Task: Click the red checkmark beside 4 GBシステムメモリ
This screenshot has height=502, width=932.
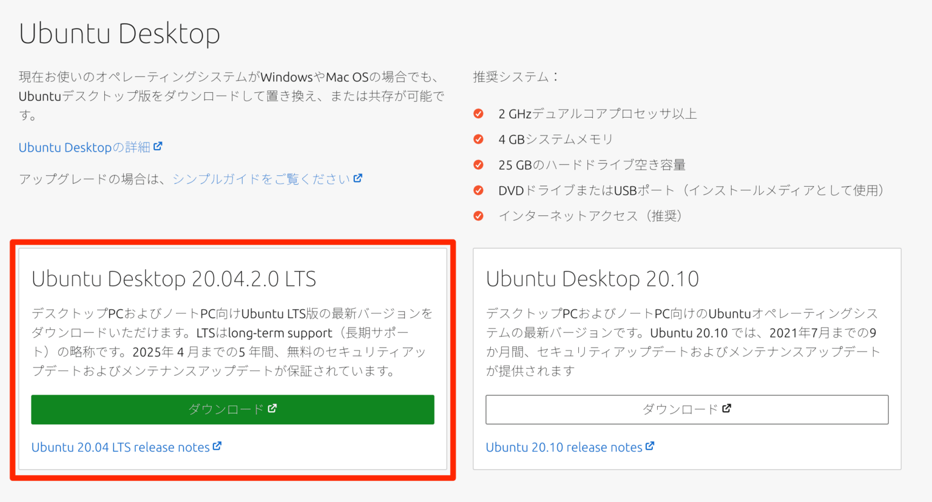Action: pos(479,139)
